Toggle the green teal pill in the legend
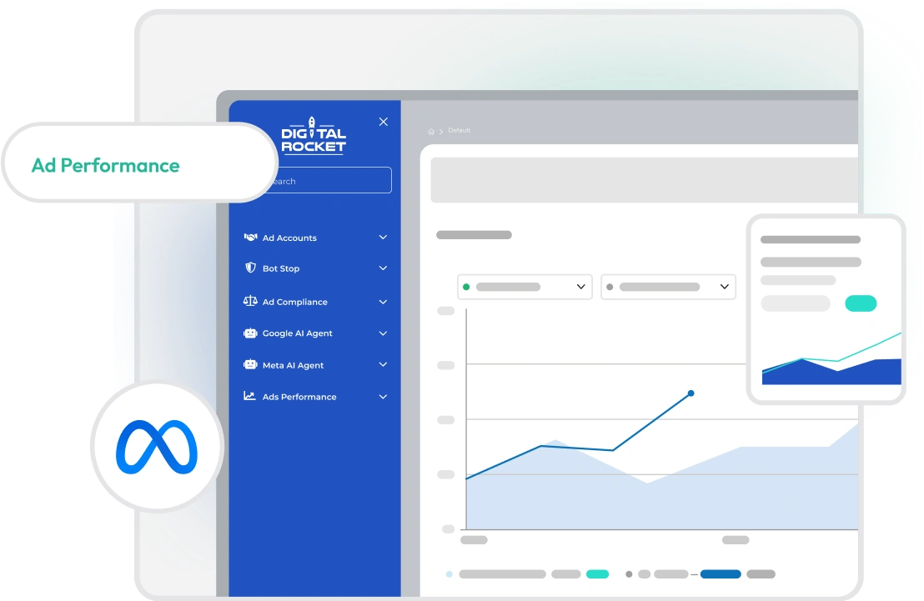 pos(599,573)
